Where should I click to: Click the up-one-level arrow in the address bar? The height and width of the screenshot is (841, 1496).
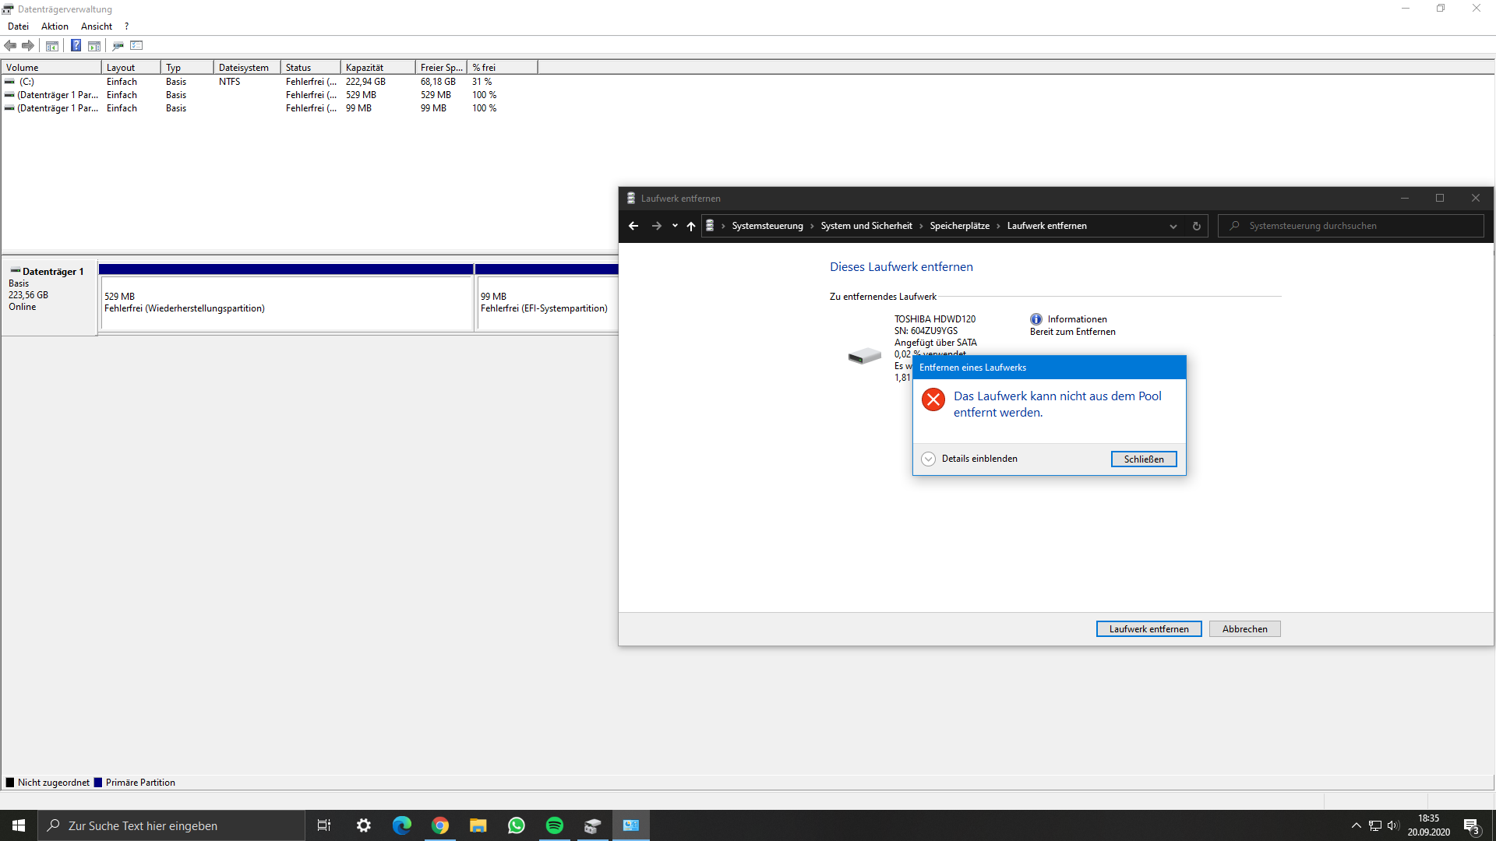[691, 226]
